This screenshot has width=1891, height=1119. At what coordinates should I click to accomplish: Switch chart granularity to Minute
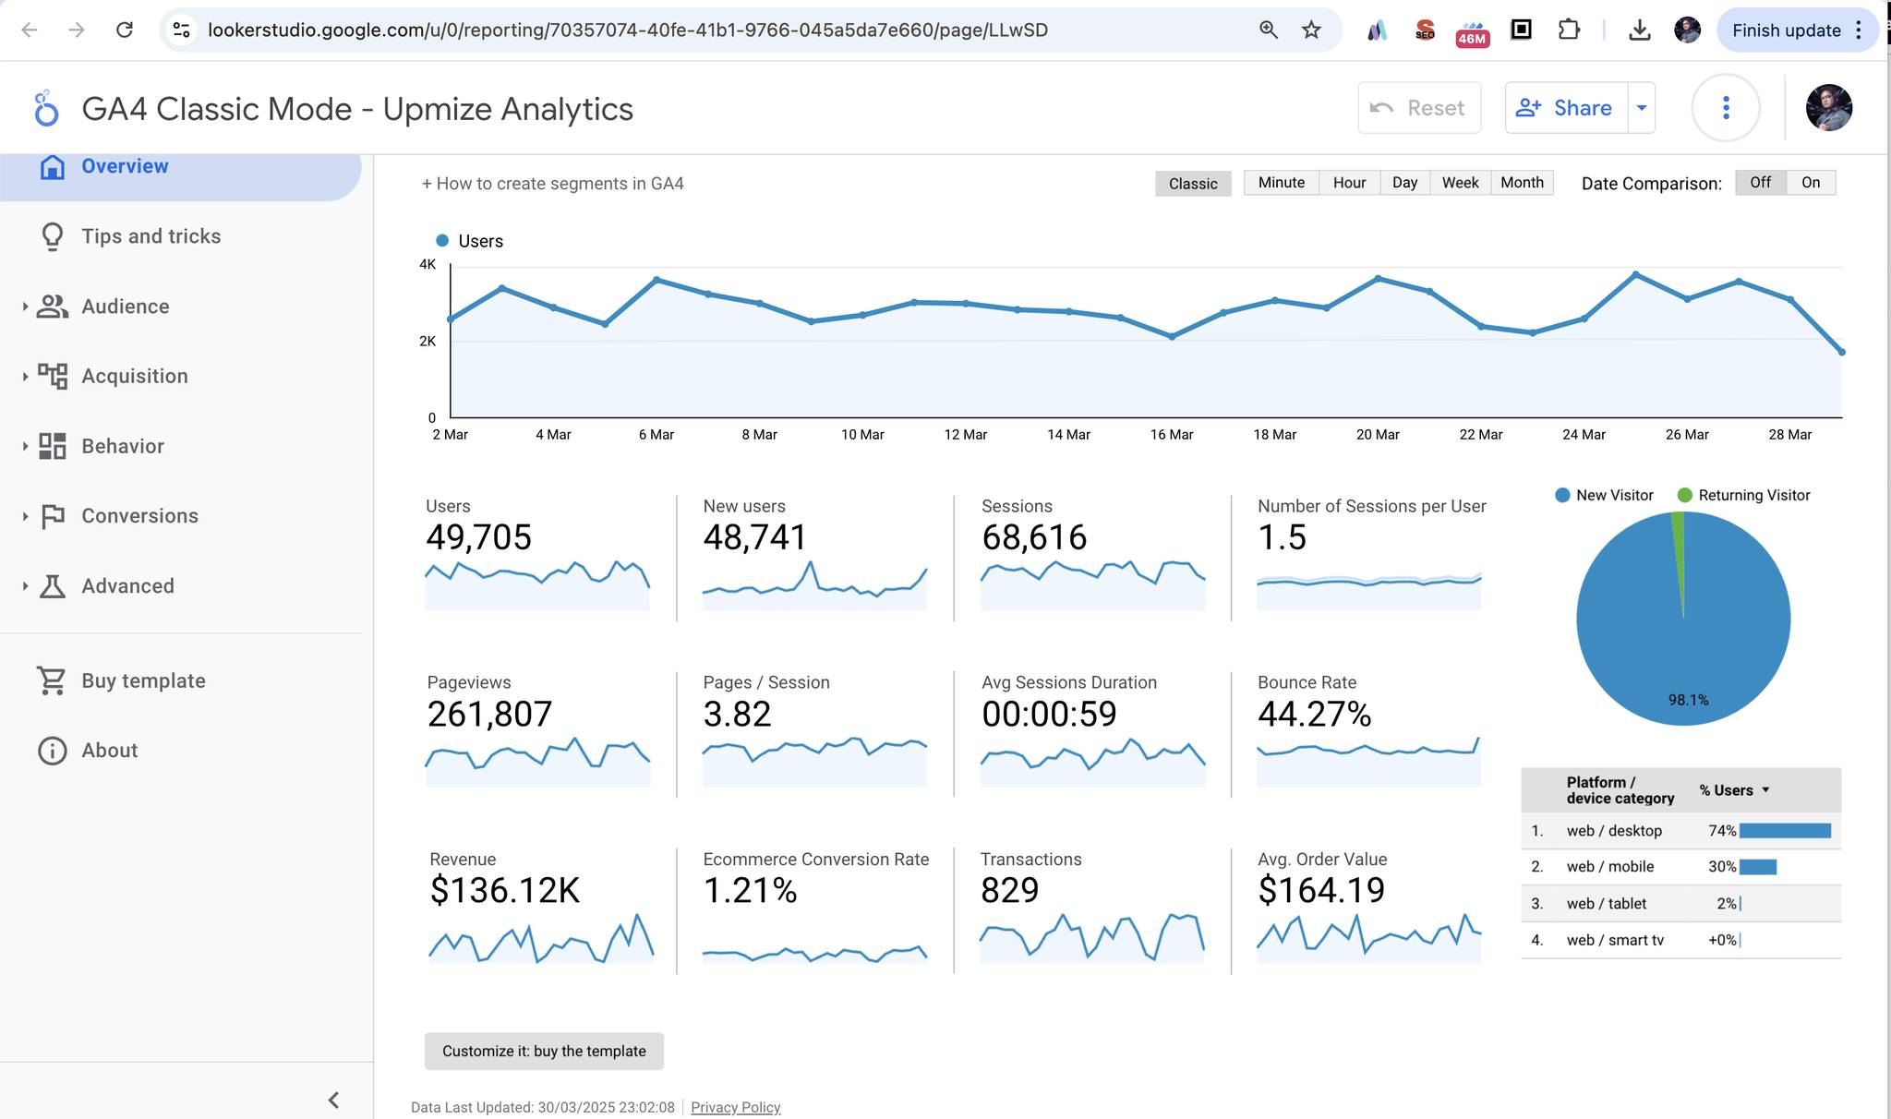(1281, 183)
